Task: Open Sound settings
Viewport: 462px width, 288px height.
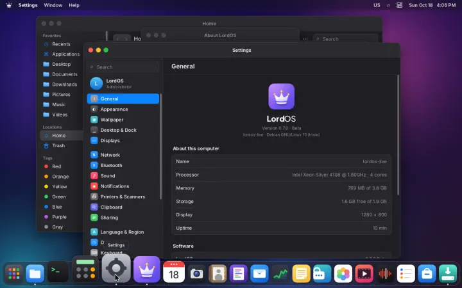Action: 123,176
